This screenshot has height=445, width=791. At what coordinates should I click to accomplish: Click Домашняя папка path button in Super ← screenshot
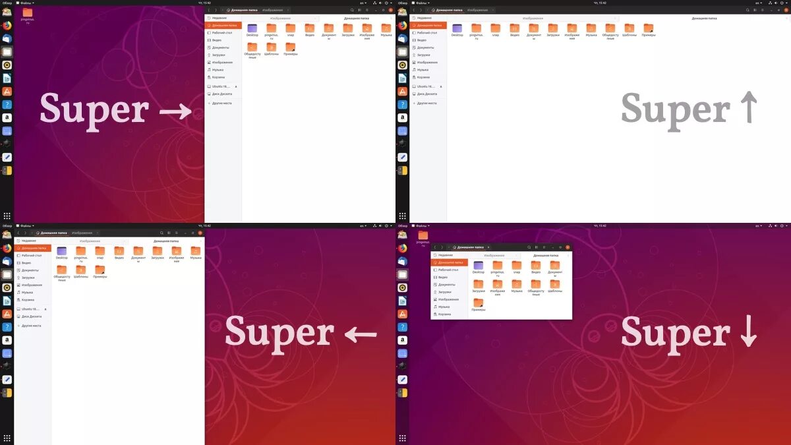[x=52, y=233]
